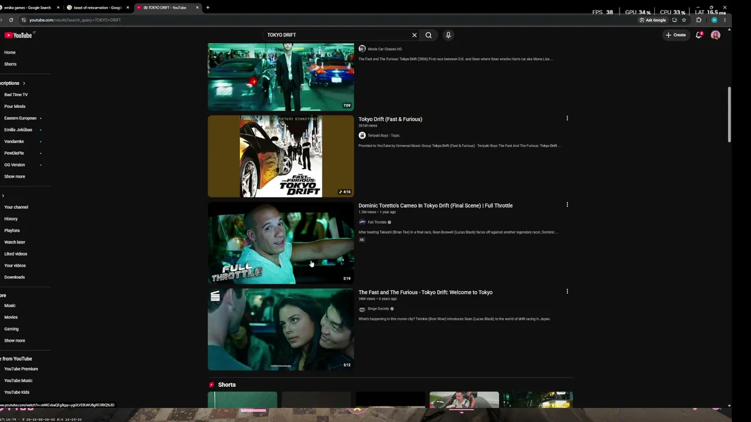Image resolution: width=751 pixels, height=422 pixels.
Task: Open Downloads in the sidebar
Action: 15,277
